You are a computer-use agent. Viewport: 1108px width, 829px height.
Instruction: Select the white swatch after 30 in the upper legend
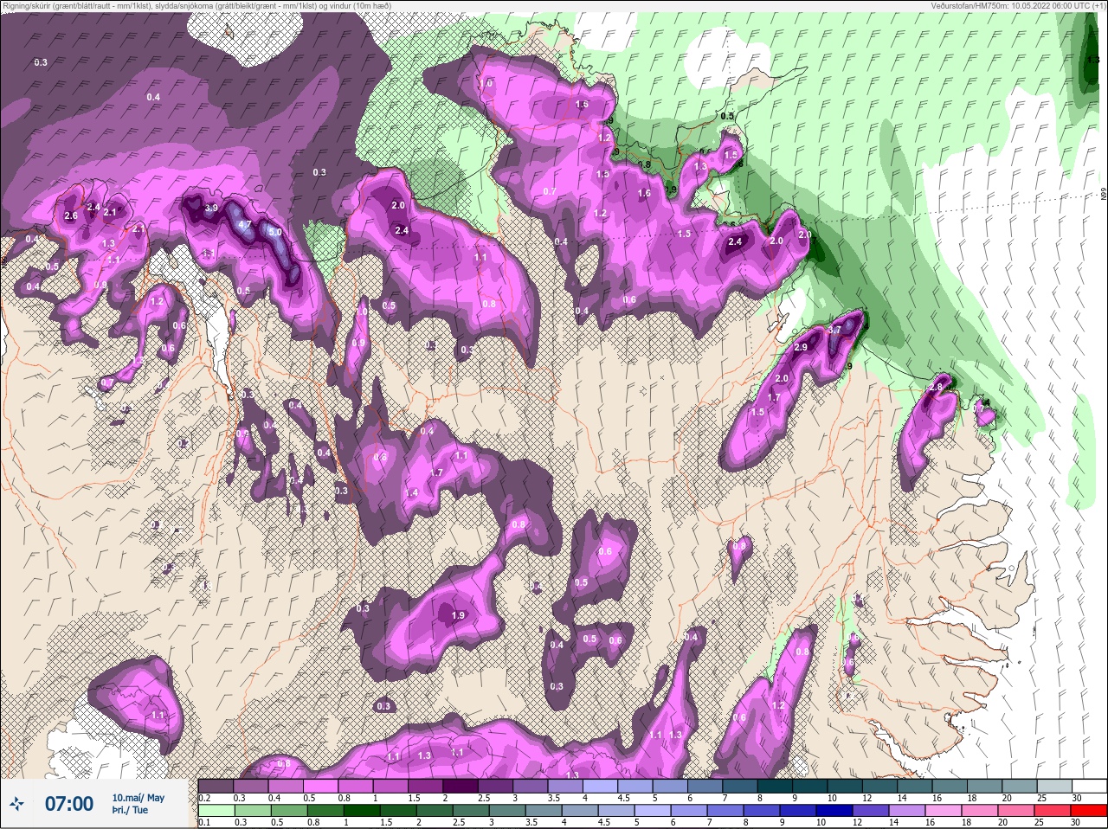1092,786
